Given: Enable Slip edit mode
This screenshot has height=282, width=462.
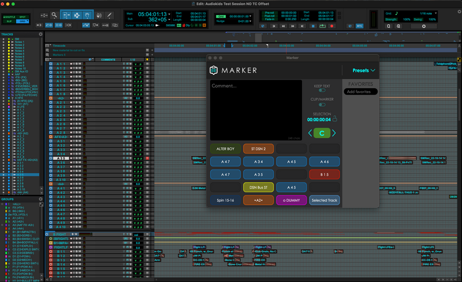Looking at the screenshot, I should tap(9, 21).
